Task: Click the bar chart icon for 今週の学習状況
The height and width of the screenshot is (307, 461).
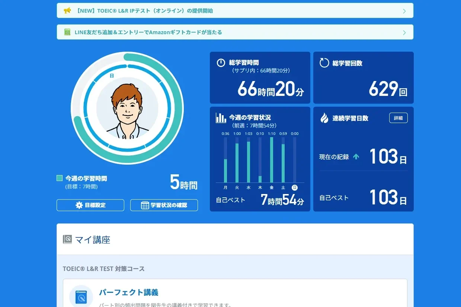Action: [221, 118]
